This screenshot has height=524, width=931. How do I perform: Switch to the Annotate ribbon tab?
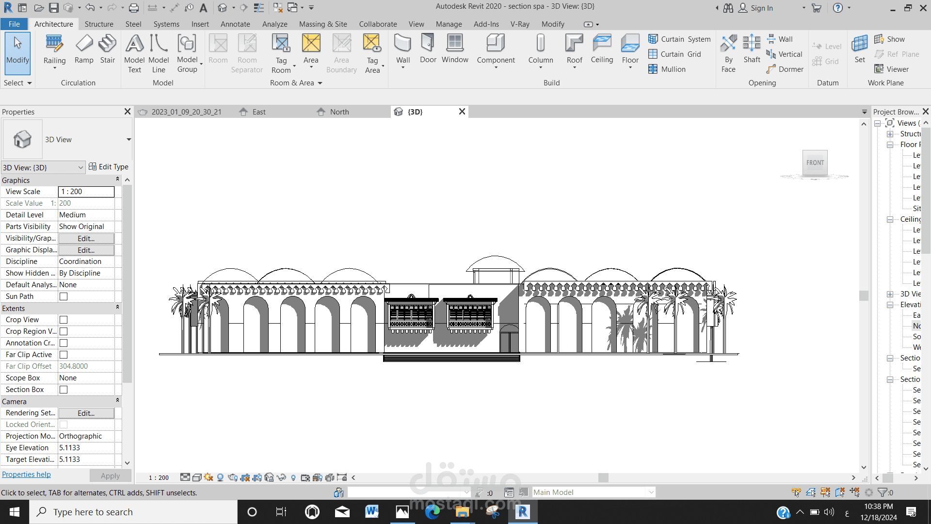tap(235, 24)
